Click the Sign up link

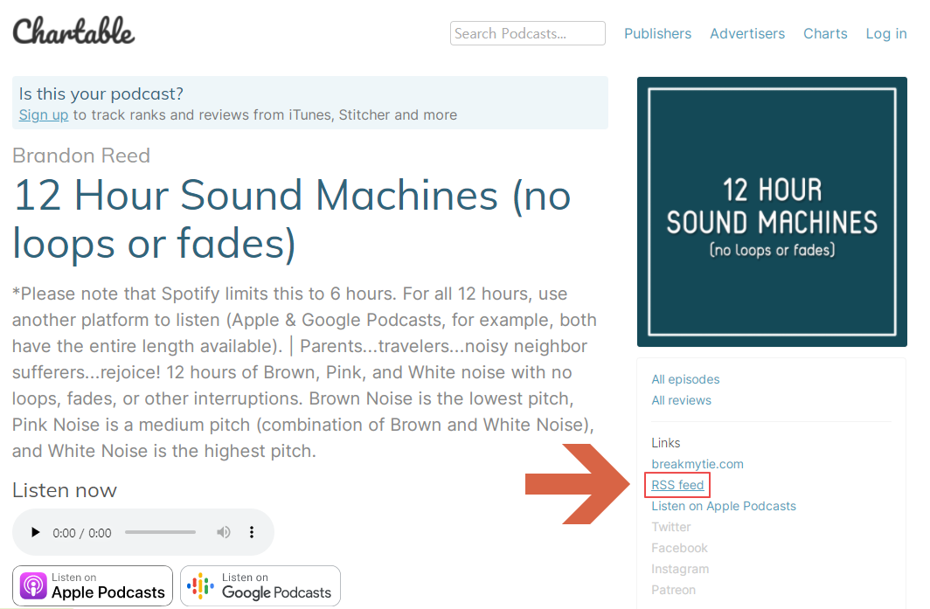pos(44,115)
